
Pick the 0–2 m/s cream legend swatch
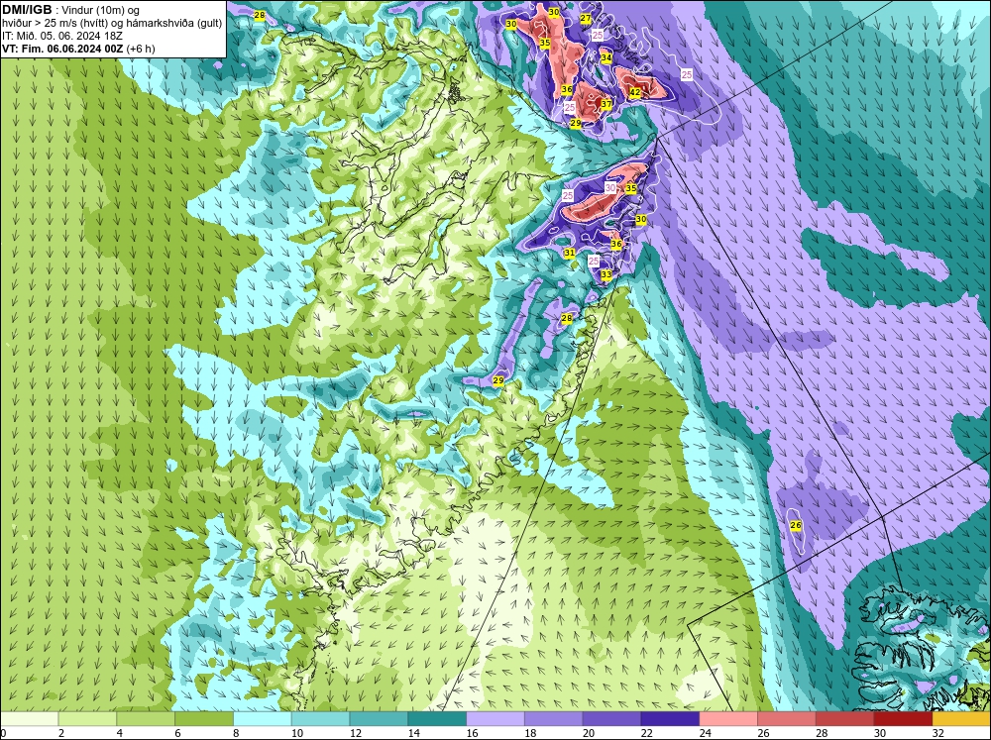point(29,719)
